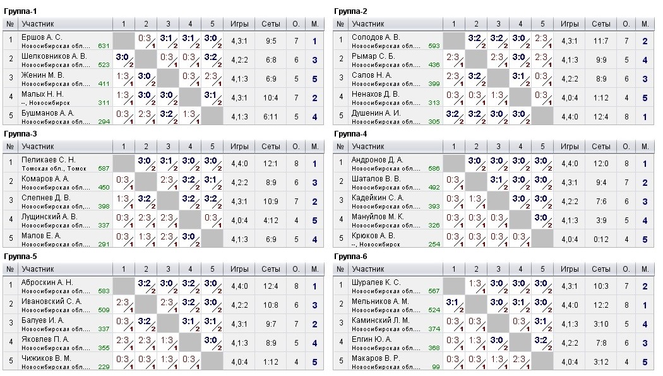Image resolution: width=663 pixels, height=376 pixels.
Task: Click the Группа-1 title
Action: [x=20, y=11]
